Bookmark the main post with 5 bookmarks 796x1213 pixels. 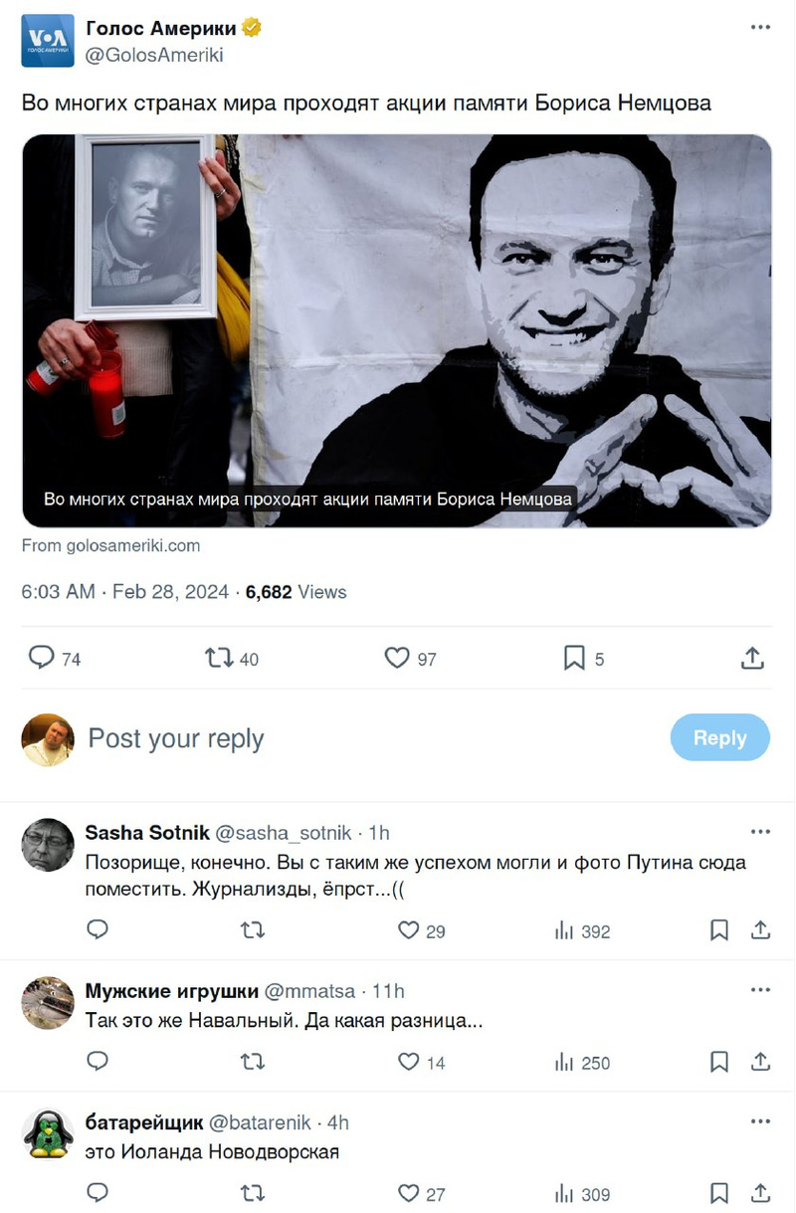pyautogui.click(x=574, y=658)
